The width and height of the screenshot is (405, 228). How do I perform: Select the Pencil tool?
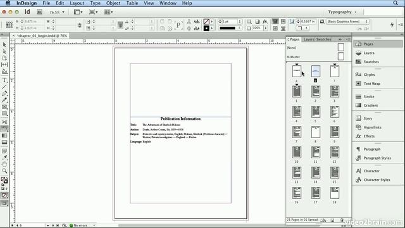pos(4,100)
